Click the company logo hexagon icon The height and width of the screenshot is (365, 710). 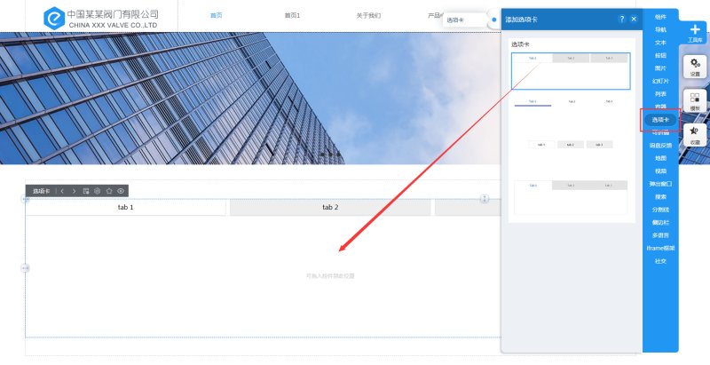pyautogui.click(x=54, y=18)
